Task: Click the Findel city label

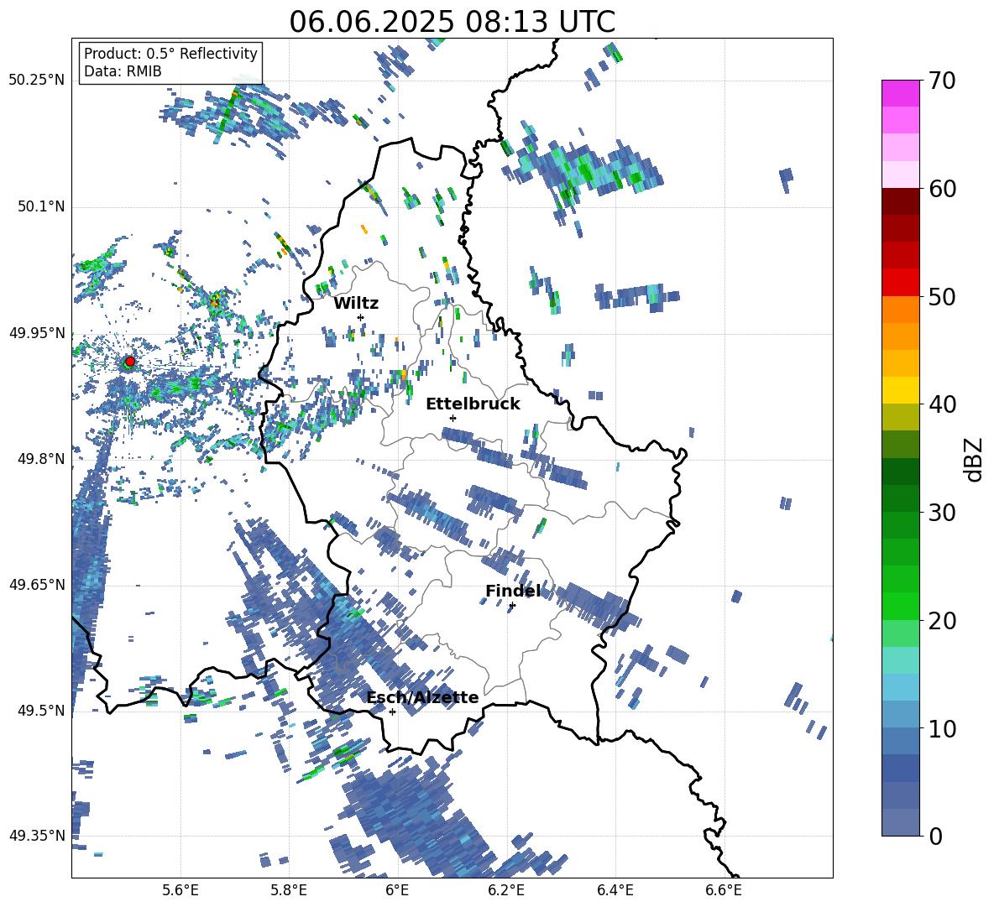Action: point(513,591)
